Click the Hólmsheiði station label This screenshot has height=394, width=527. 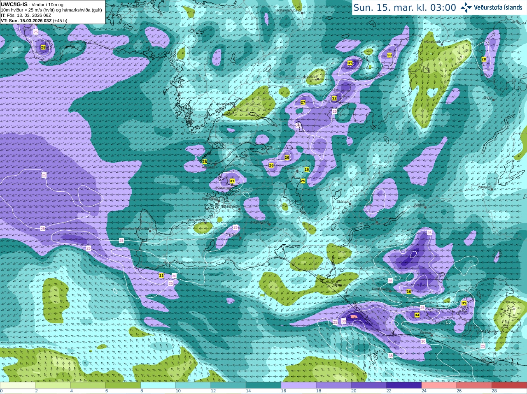(x=230, y=206)
